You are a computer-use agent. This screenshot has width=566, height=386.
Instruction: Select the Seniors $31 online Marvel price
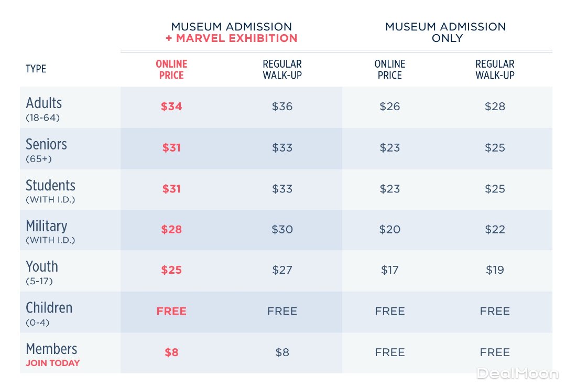[171, 148]
